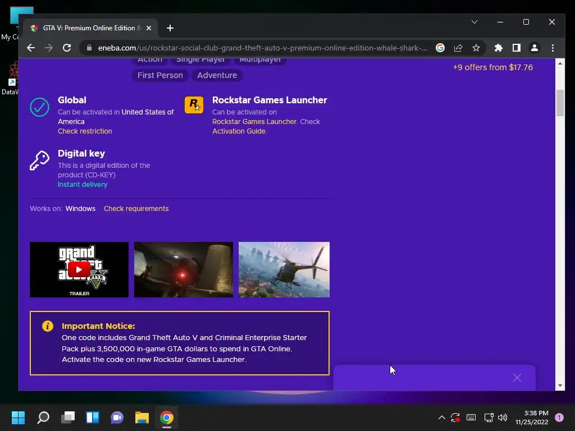
Task: Click +9 offers from $17.76
Action: 492,67
